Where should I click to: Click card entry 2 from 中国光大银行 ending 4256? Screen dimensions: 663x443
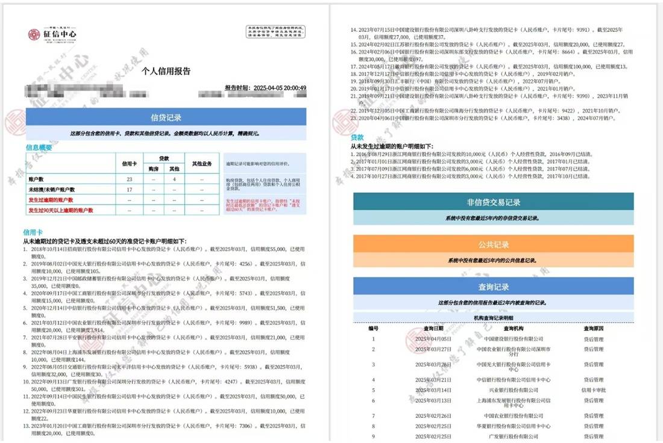point(164,267)
